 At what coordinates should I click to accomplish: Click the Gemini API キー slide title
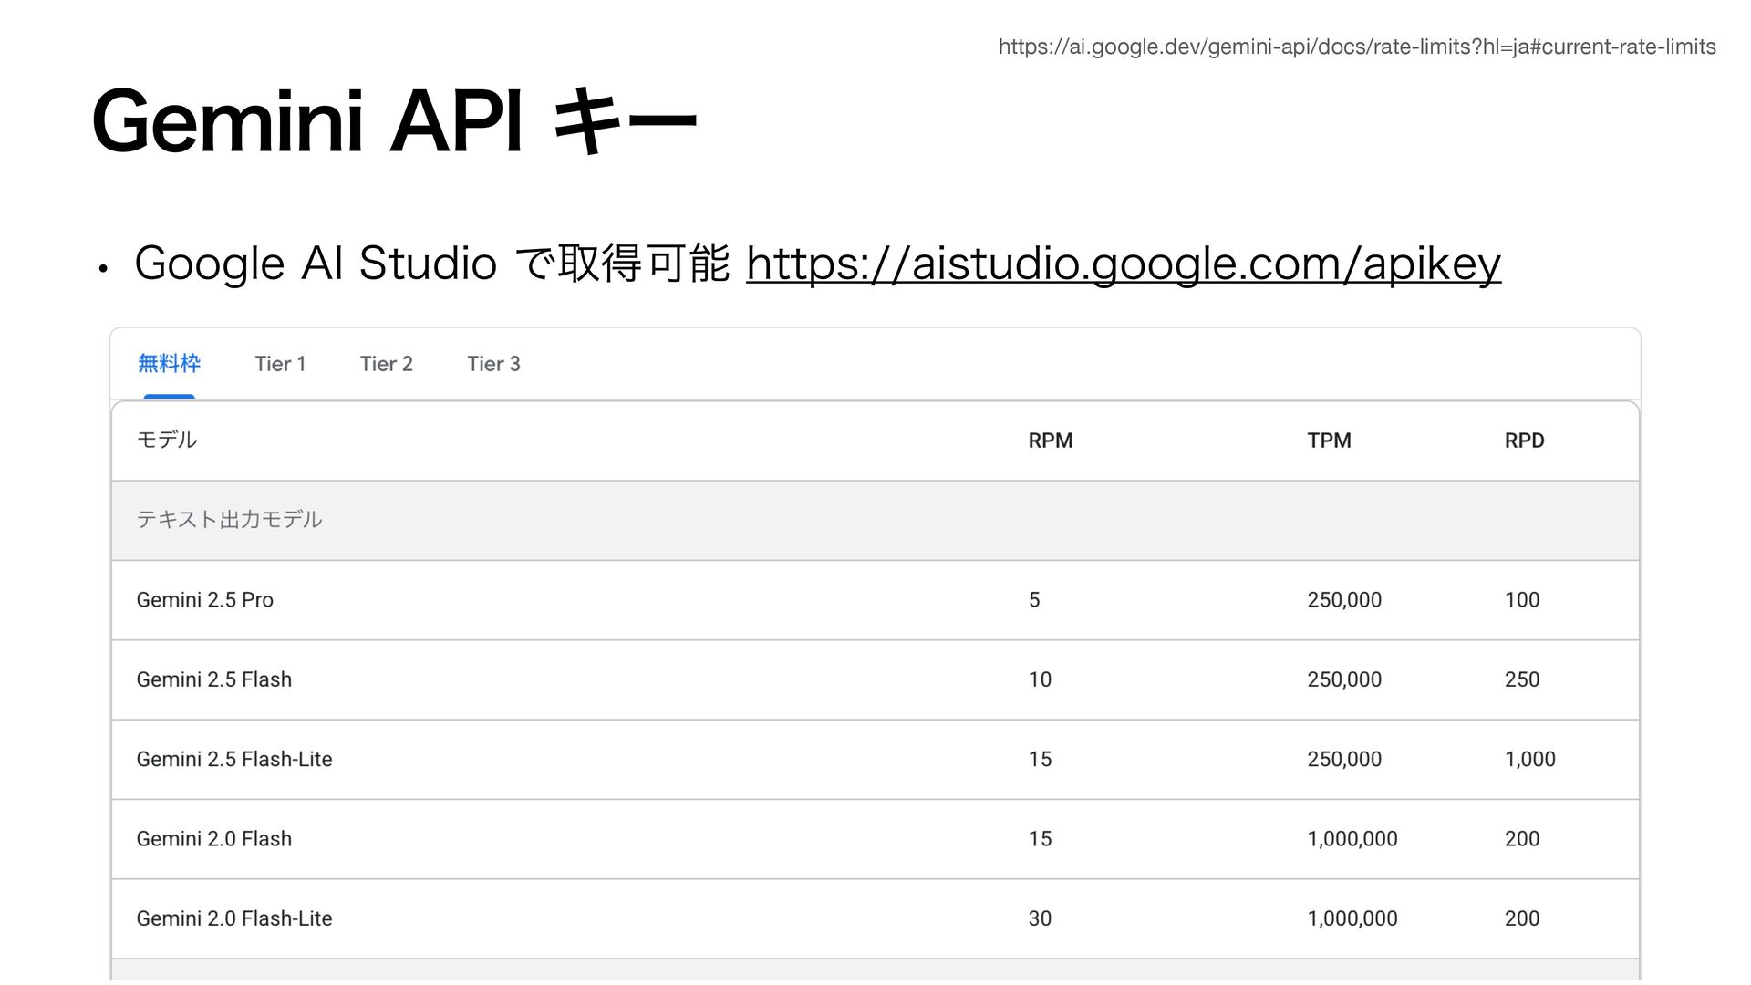(395, 121)
